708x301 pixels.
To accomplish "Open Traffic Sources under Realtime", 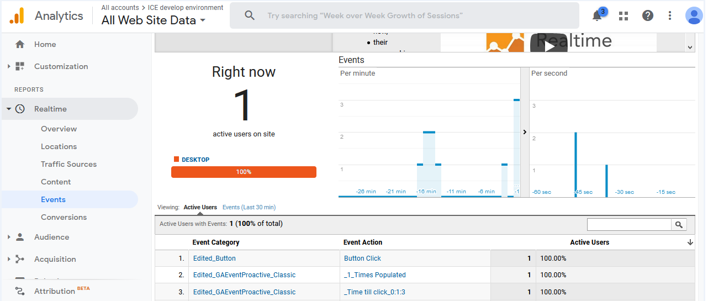I will point(68,164).
